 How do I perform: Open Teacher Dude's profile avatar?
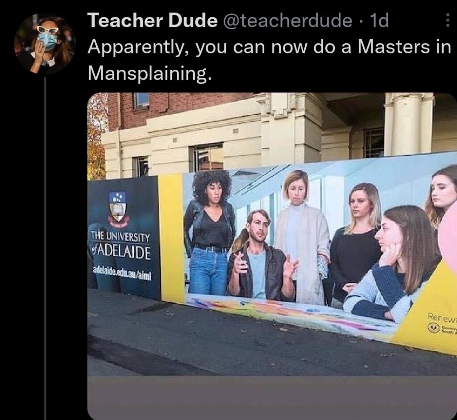click(x=45, y=43)
